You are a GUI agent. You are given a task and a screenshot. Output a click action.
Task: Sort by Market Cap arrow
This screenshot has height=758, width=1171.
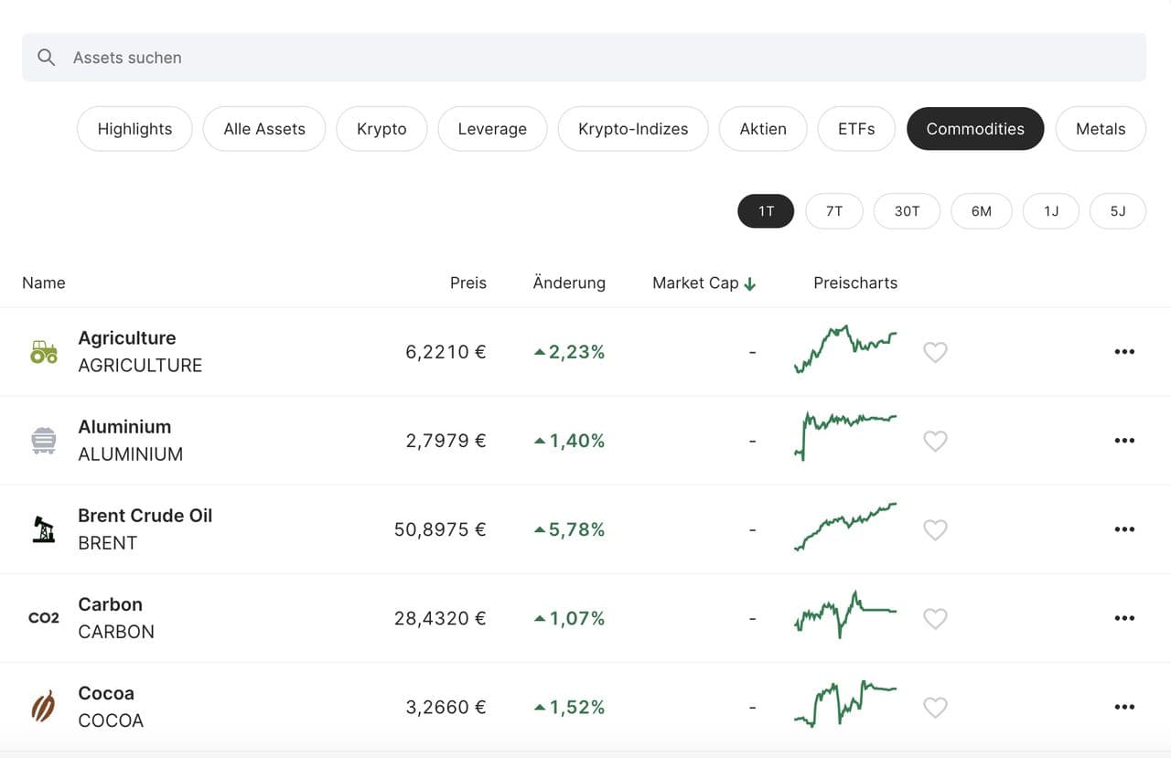[750, 283]
